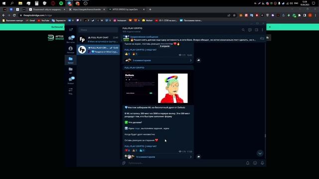Open the emoji picker icon
This screenshot has width=319, height=179.
(255, 163)
